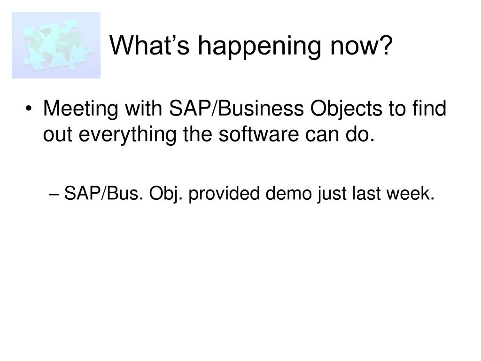Screen dimensions: 481x361
Task: Click the word "happening" in the title
Action: (x=259, y=46)
